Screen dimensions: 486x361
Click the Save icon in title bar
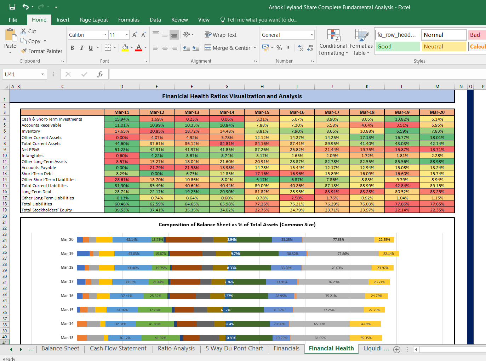click(12, 7)
